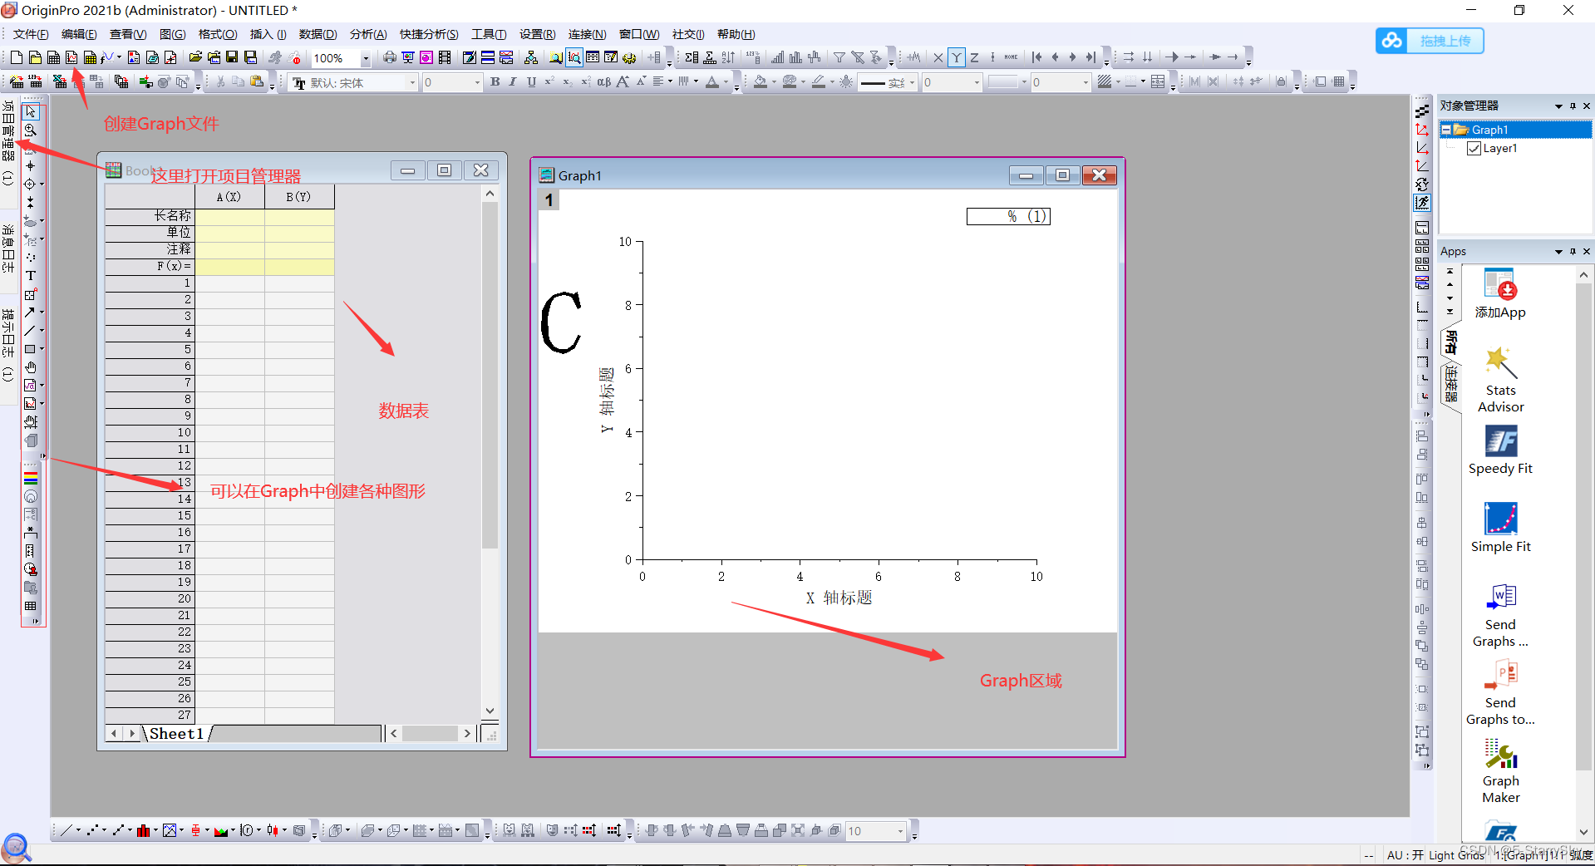Select the A(X) column header
Image resolution: width=1595 pixels, height=866 pixels.
coord(229,197)
